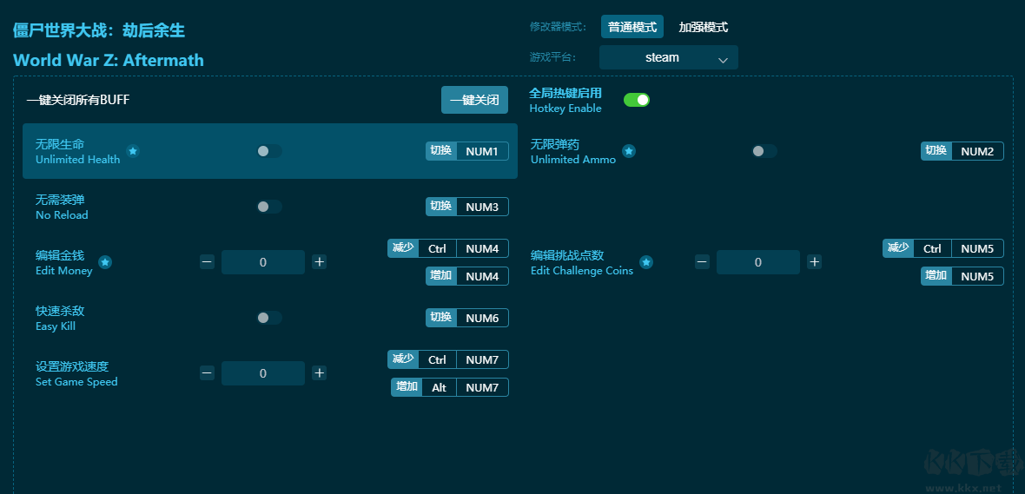The height and width of the screenshot is (494, 1025).
Task: Click the NUM7 key in Game Speed increase row
Action: click(482, 387)
